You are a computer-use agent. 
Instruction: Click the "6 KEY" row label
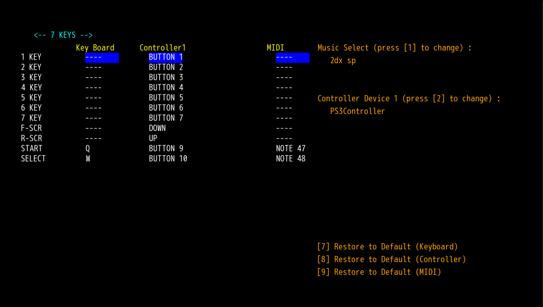click(x=31, y=108)
